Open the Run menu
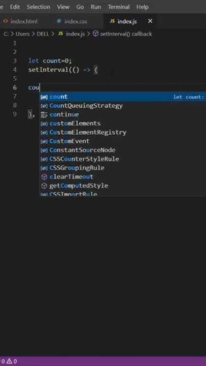The width and height of the screenshot is (206, 366). coord(96,7)
